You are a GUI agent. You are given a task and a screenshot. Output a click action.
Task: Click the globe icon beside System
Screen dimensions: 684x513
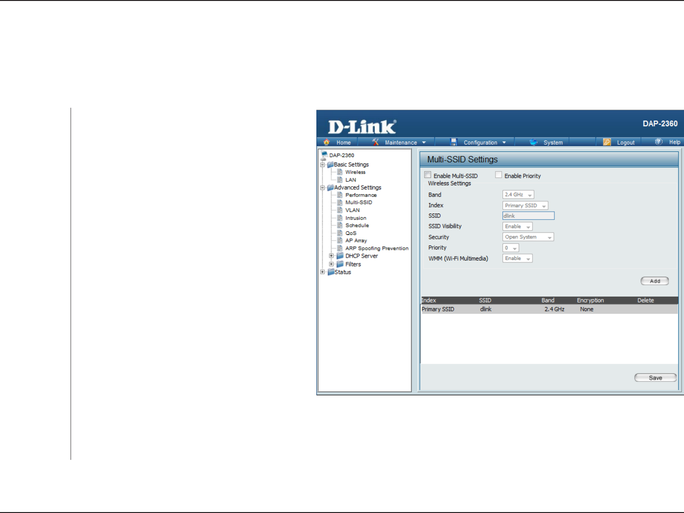pos(533,142)
